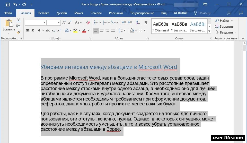Align text to the right
This screenshot has height=143, width=247.
coord(107,30)
